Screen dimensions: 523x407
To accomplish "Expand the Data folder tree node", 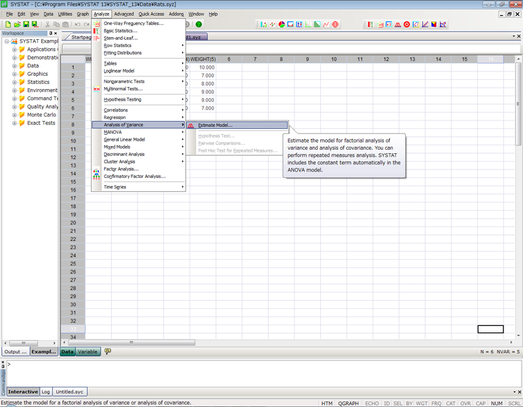I will click(14, 66).
